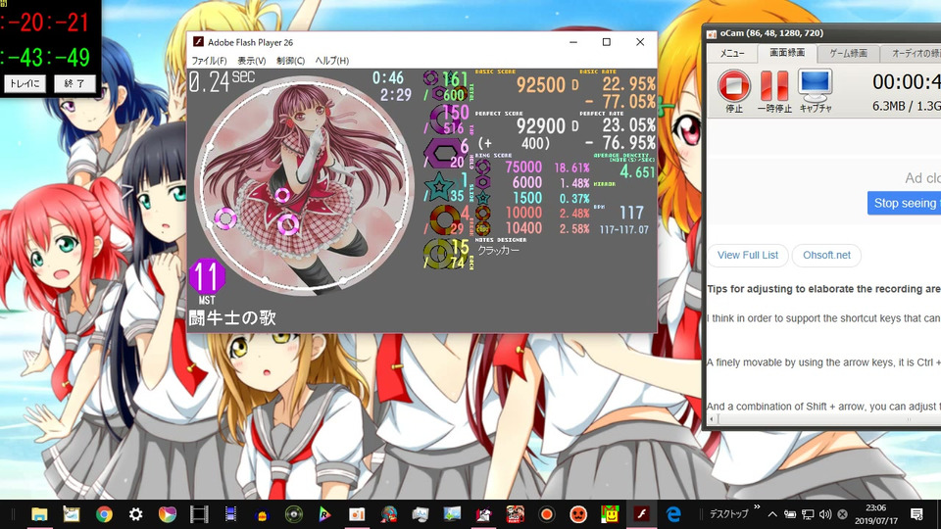Open the film strip video app in taskbar
The width and height of the screenshot is (941, 529).
coord(199,514)
